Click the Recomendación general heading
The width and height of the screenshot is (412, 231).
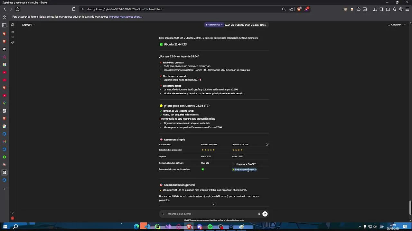point(177,185)
